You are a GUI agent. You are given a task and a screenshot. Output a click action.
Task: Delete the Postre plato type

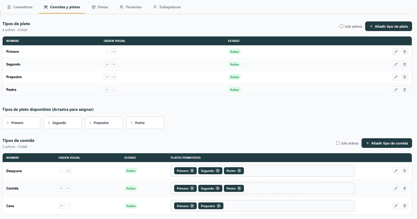[x=404, y=90]
